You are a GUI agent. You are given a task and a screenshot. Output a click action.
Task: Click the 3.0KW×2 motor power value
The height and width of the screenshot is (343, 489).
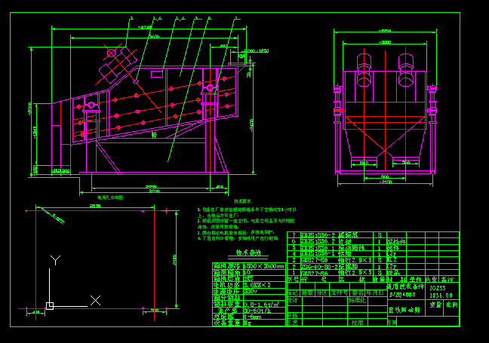257,285
